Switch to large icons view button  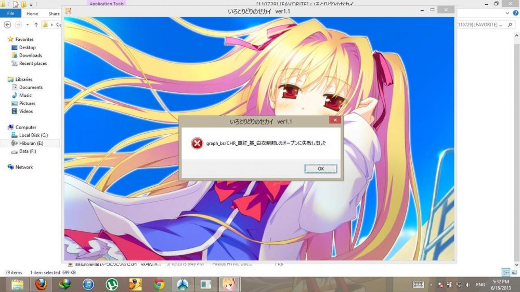coord(514,272)
